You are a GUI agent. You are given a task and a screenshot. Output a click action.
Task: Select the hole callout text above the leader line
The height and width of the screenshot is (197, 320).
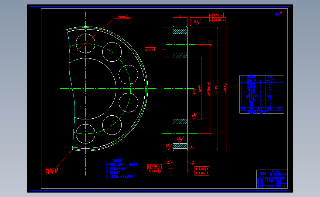(123, 17)
